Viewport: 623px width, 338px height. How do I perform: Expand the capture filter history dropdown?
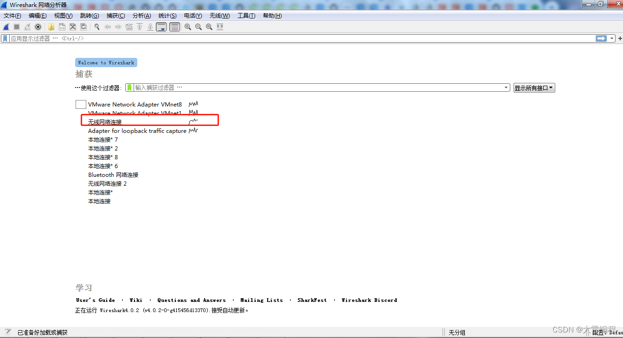tap(506, 88)
